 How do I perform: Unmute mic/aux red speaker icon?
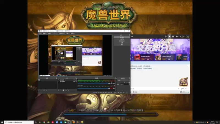pos(112,88)
